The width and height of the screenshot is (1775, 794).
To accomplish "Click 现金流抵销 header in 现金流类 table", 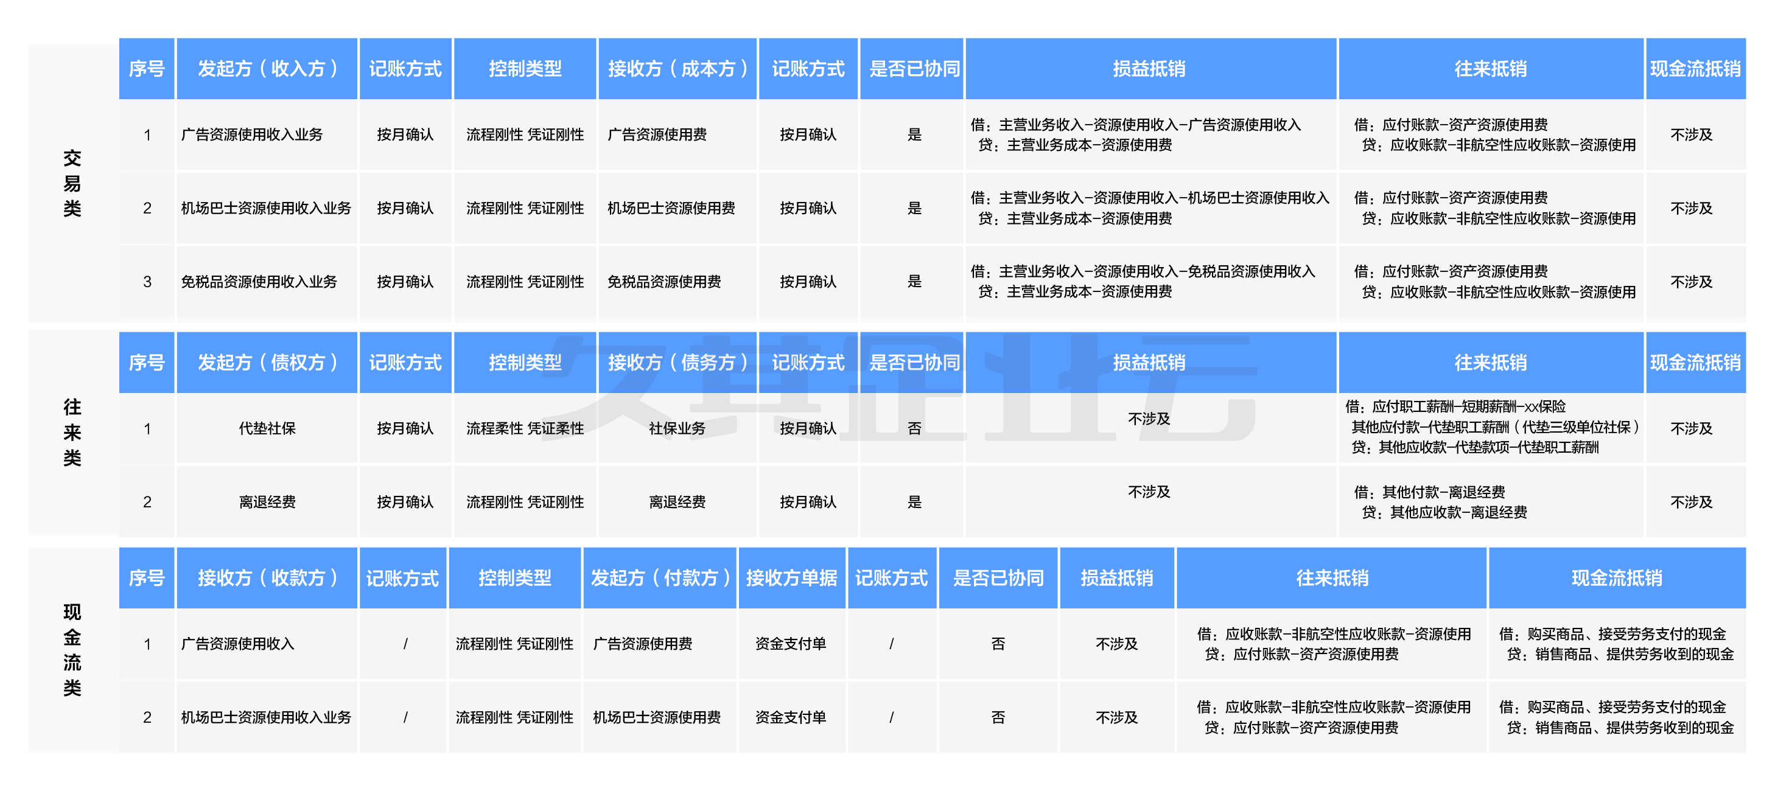I will (x=1616, y=579).
